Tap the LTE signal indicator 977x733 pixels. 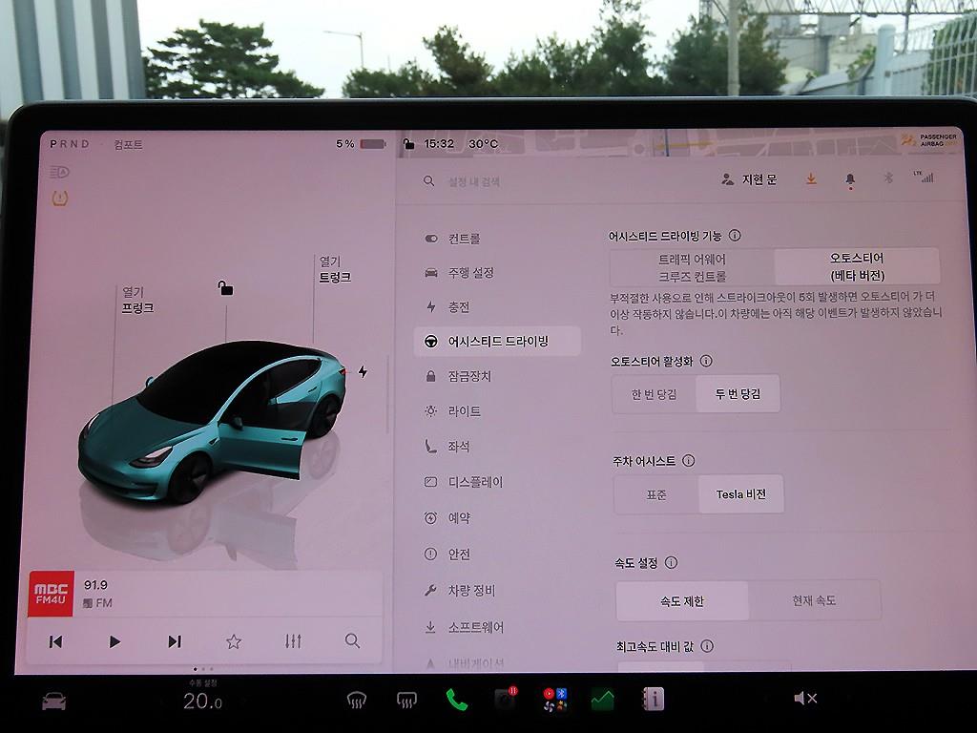coord(924,177)
